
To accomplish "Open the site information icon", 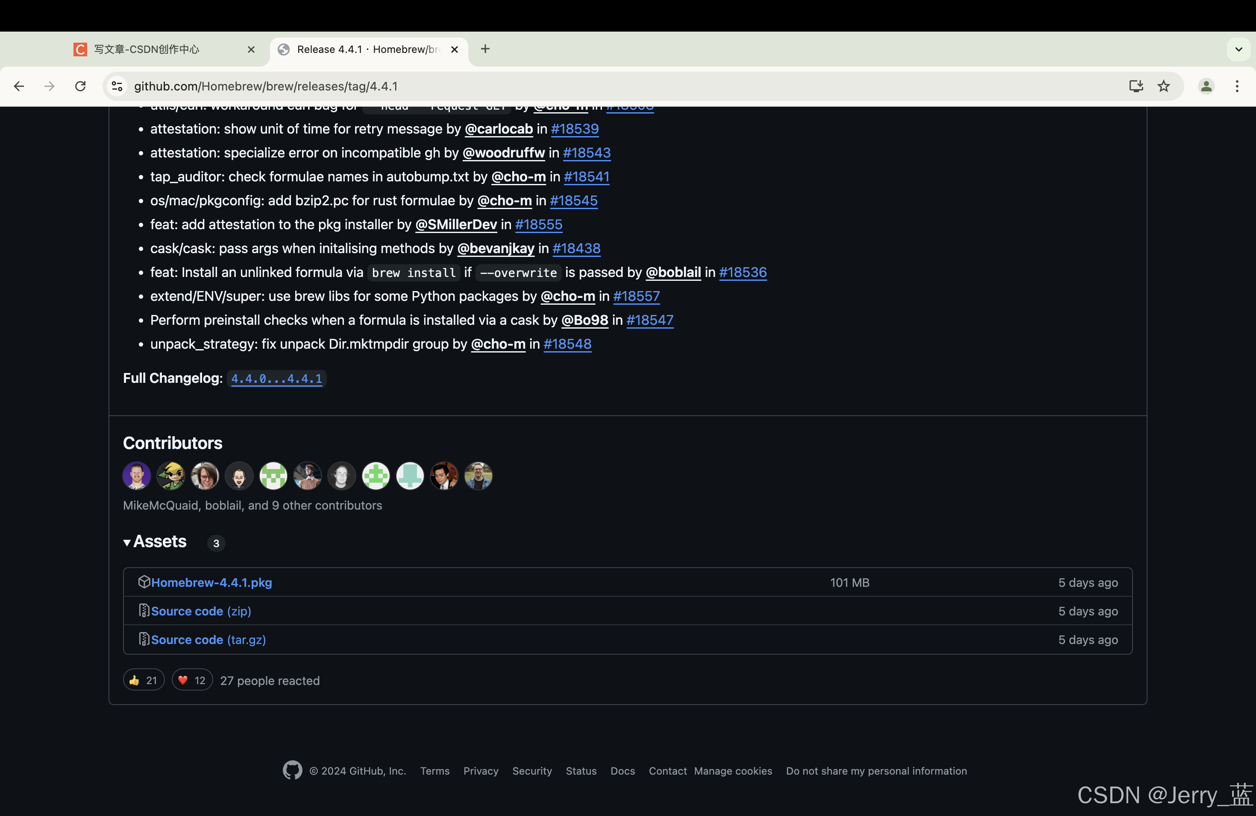I will pos(117,86).
